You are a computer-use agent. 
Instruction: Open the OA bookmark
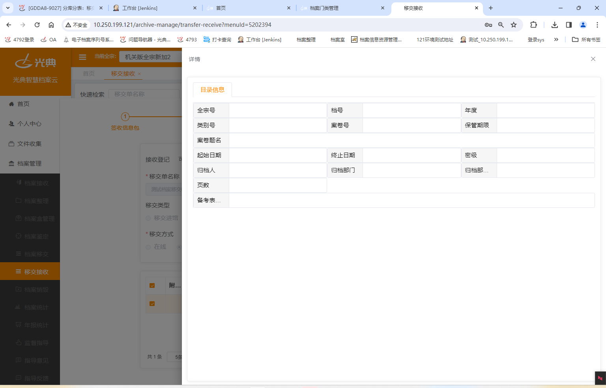pos(49,39)
